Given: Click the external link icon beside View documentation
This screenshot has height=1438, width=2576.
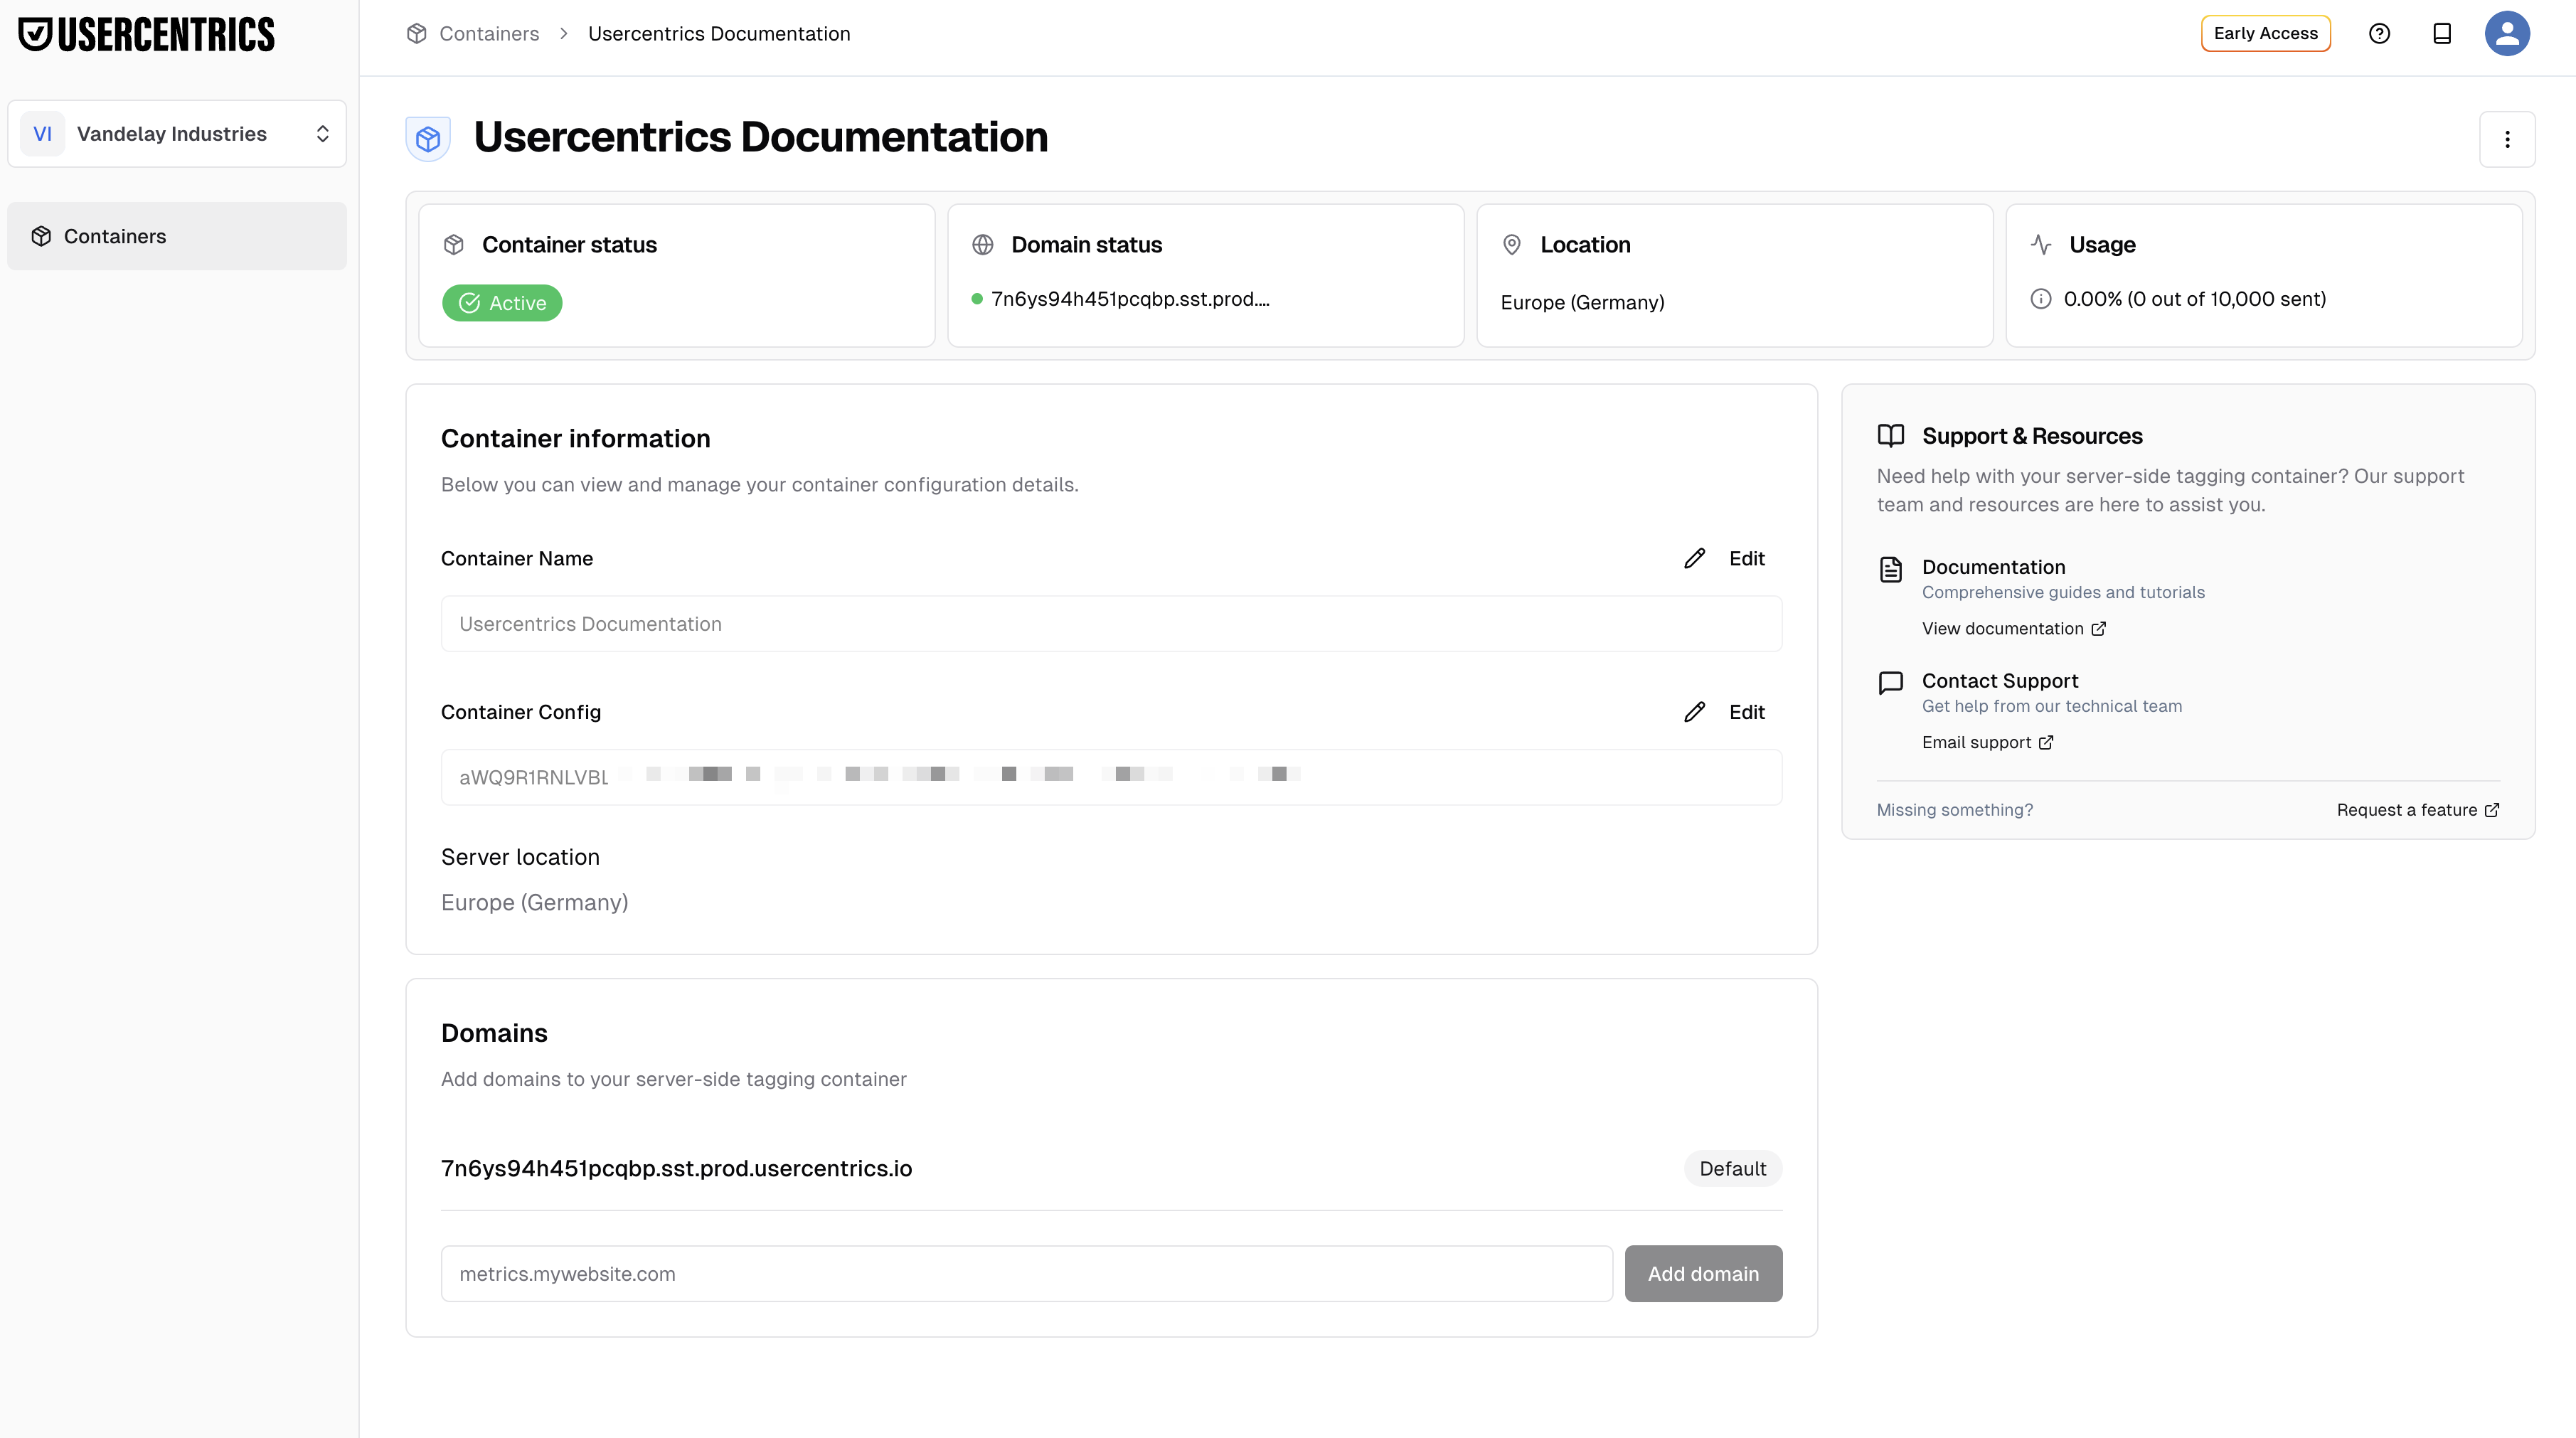Looking at the screenshot, I should (2098, 628).
